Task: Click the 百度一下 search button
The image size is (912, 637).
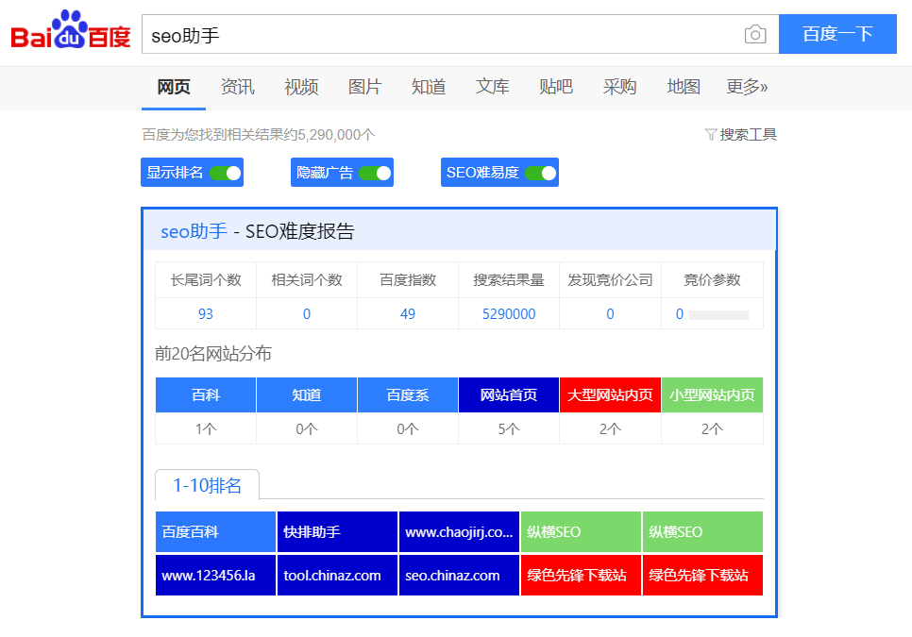Action: coord(837,34)
